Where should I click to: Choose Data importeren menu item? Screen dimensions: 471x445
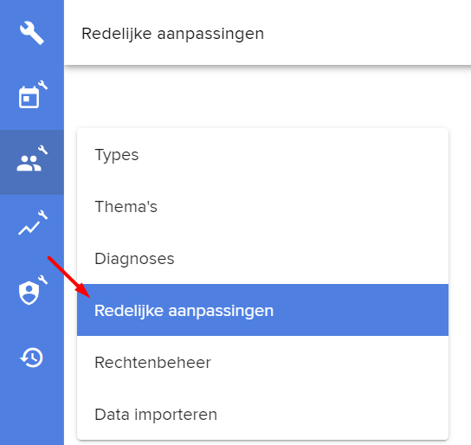tap(262, 414)
